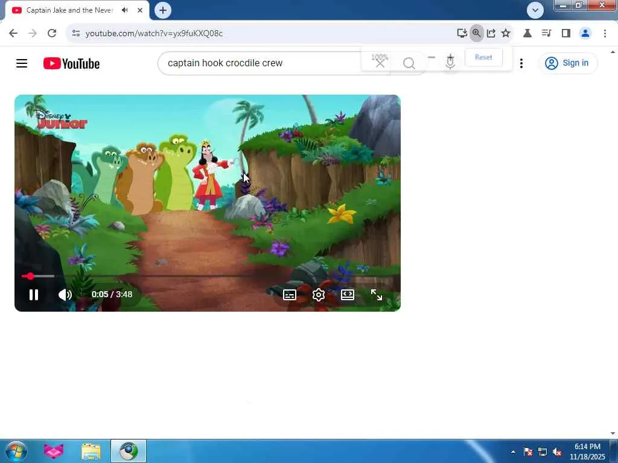Mute the video player volume
Image resolution: width=618 pixels, height=463 pixels.
65,294
